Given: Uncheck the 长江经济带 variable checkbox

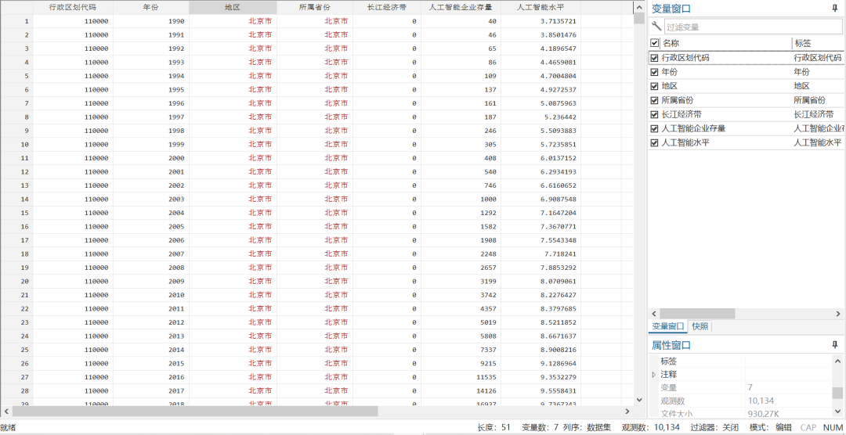Looking at the screenshot, I should (654, 114).
